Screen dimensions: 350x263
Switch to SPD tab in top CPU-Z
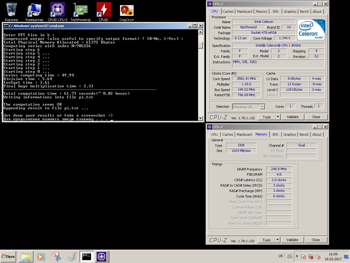click(276, 12)
